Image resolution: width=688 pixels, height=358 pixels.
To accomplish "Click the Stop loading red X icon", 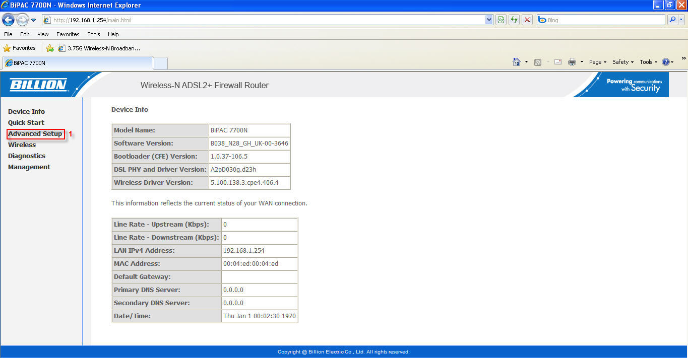I will pyautogui.click(x=527, y=20).
